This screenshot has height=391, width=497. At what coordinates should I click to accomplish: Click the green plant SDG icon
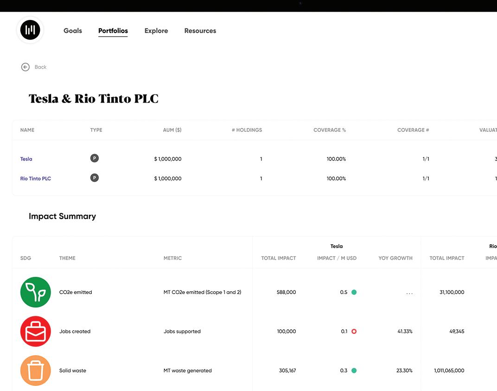coord(36,292)
